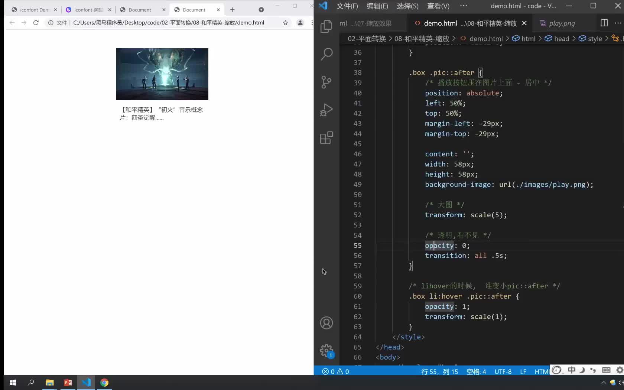Viewport: 624px width, 390px height.
Task: Switch to the iconfont-阿里 browser tab
Action: (x=88, y=10)
